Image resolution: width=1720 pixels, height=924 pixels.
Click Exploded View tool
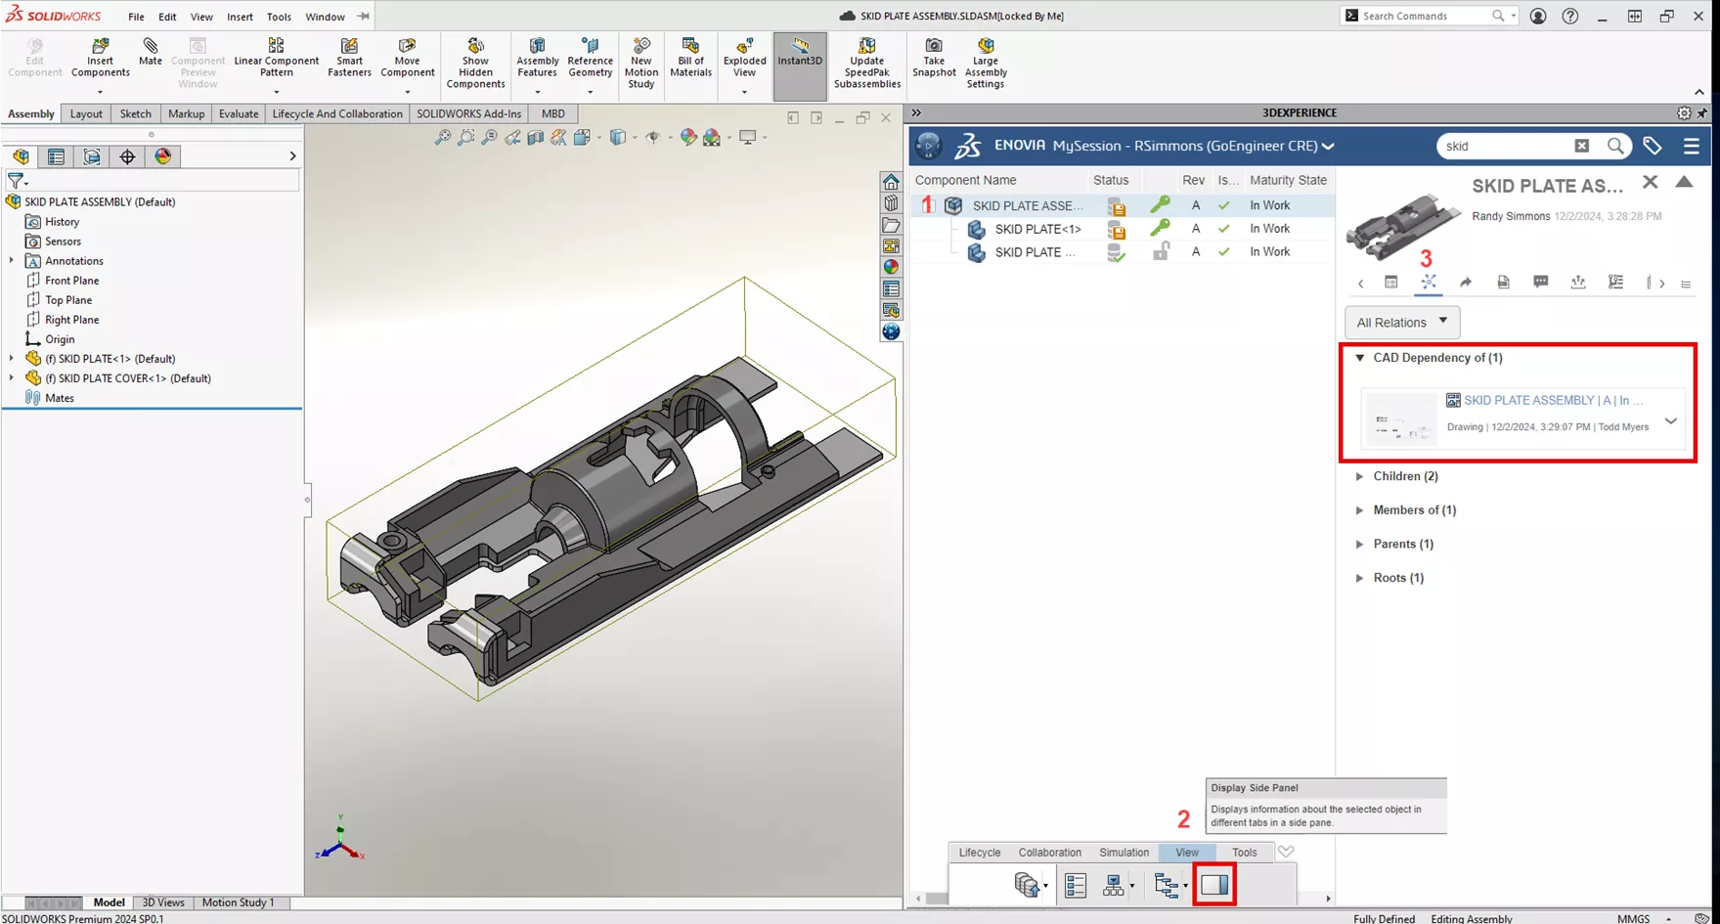coord(744,59)
